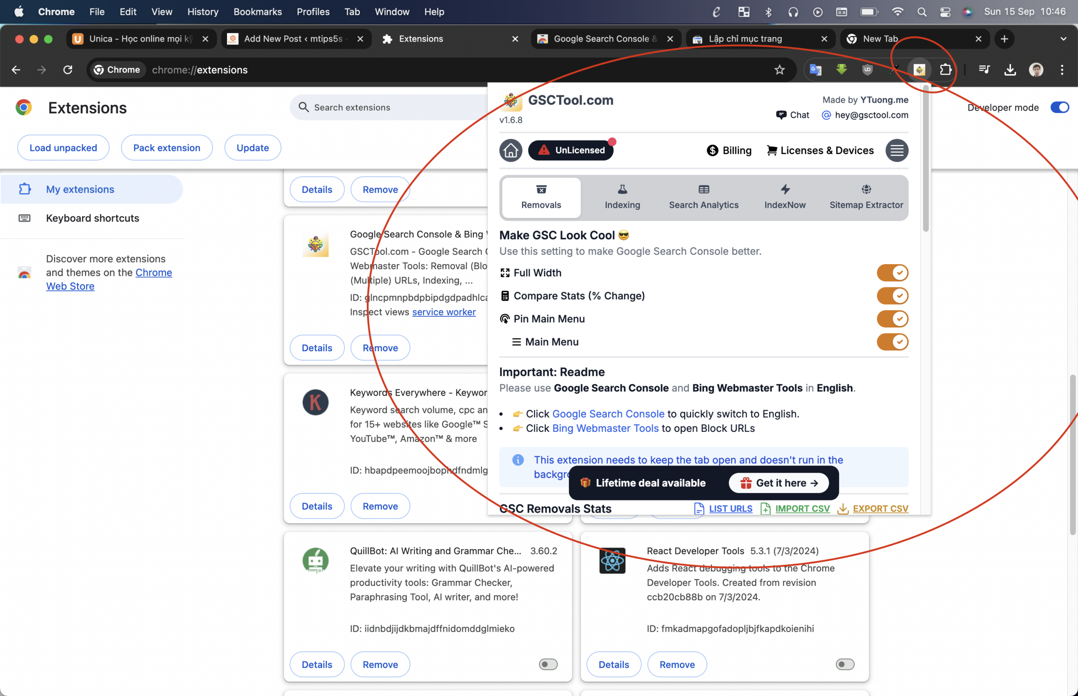Viewport: 1078px width, 696px height.
Task: Open macOS Spotlight search
Action: pyautogui.click(x=921, y=12)
